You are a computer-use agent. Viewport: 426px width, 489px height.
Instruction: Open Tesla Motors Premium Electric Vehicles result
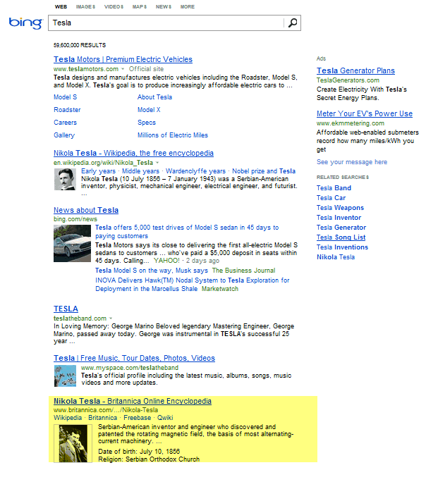[x=123, y=59]
